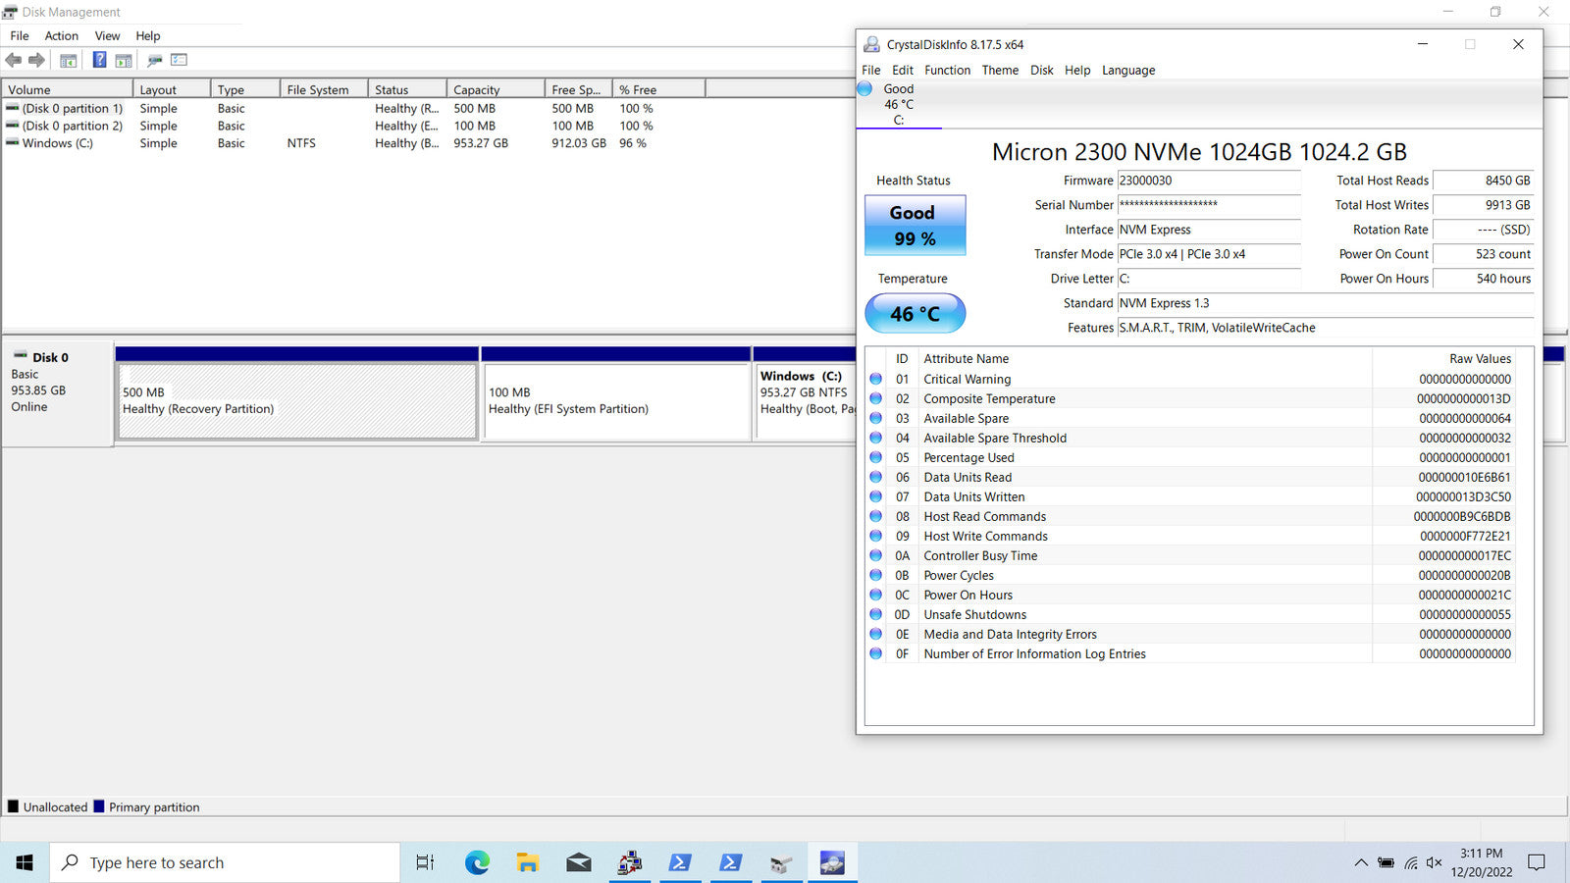Open the Function menu in CrystalDiskInfo
The height and width of the screenshot is (883, 1570).
point(947,71)
